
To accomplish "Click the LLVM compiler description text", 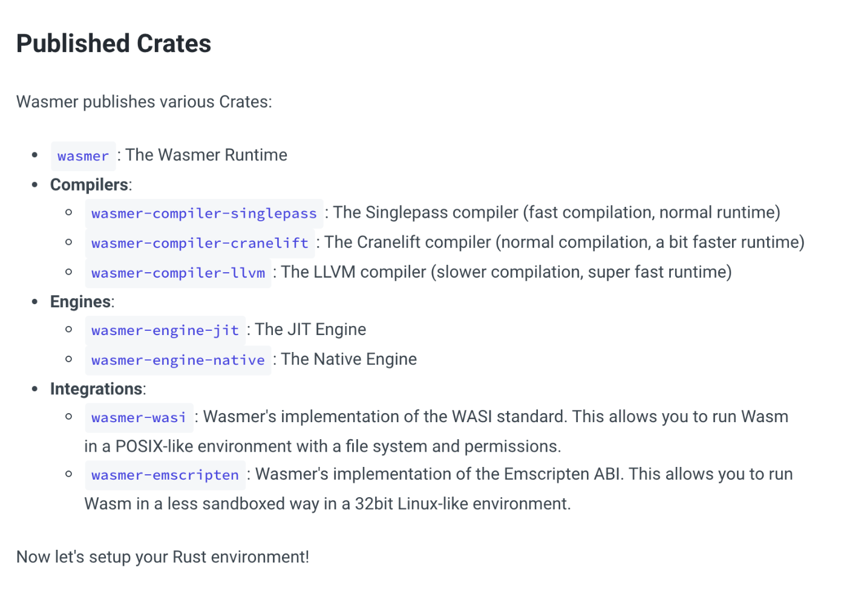I will click(x=506, y=272).
